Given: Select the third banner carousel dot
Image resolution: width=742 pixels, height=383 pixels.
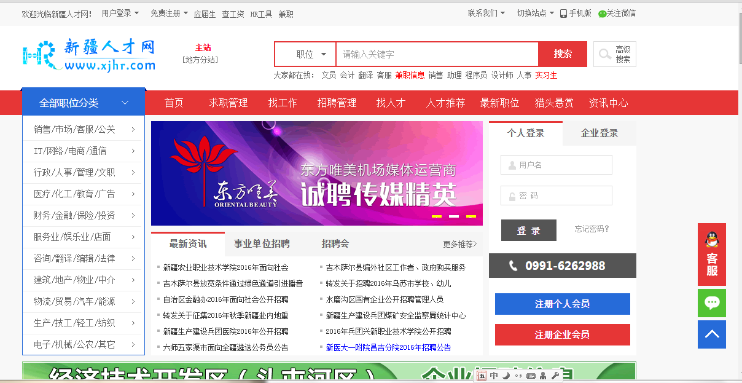Looking at the screenshot, I should point(471,216).
